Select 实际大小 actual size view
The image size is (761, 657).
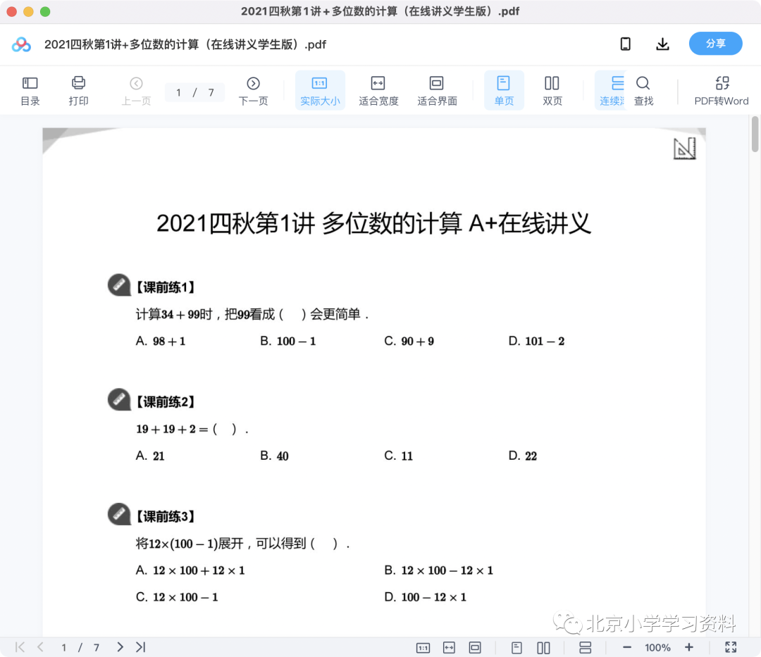(320, 91)
